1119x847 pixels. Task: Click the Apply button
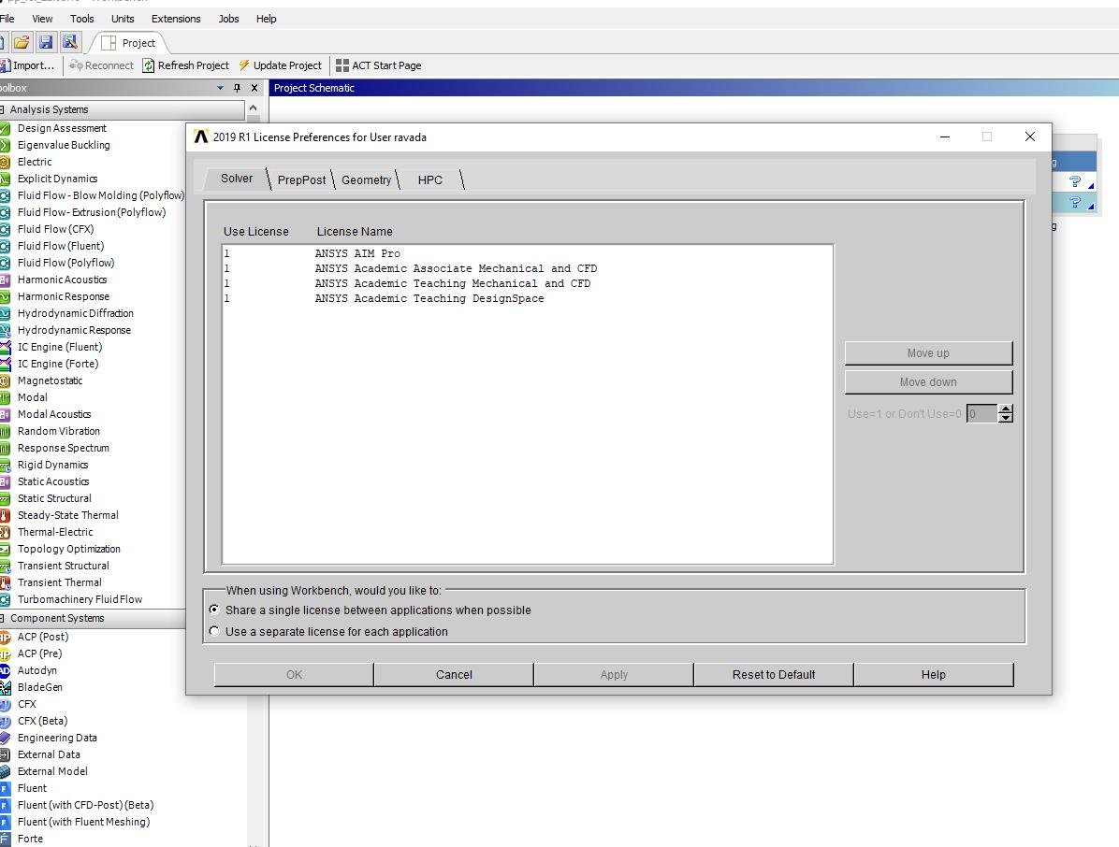[x=614, y=674]
